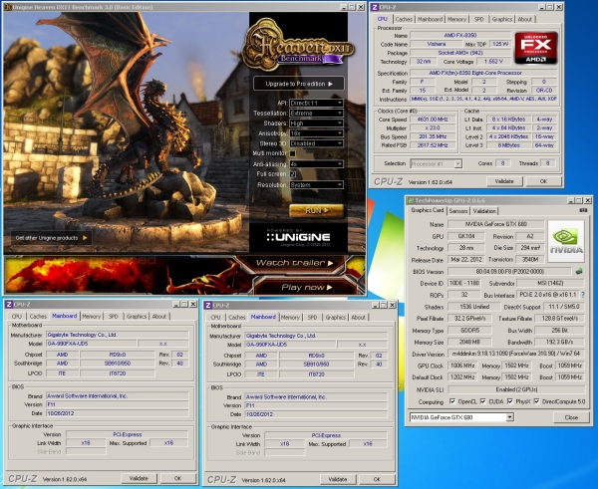Click BIOS Date 10/26/2012 in bottom-middle CPU-Z
598x489 pixels.
pos(317,414)
